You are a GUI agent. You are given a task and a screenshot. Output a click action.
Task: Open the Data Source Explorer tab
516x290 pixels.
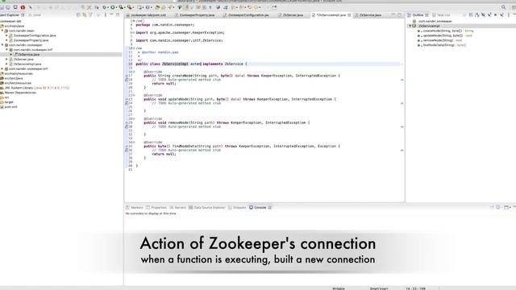click(x=207, y=208)
